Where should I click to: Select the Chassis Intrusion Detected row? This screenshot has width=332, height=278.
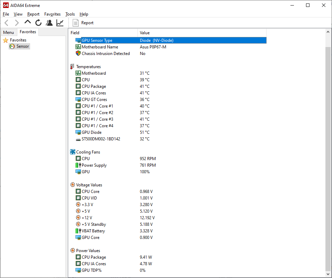coord(106,54)
